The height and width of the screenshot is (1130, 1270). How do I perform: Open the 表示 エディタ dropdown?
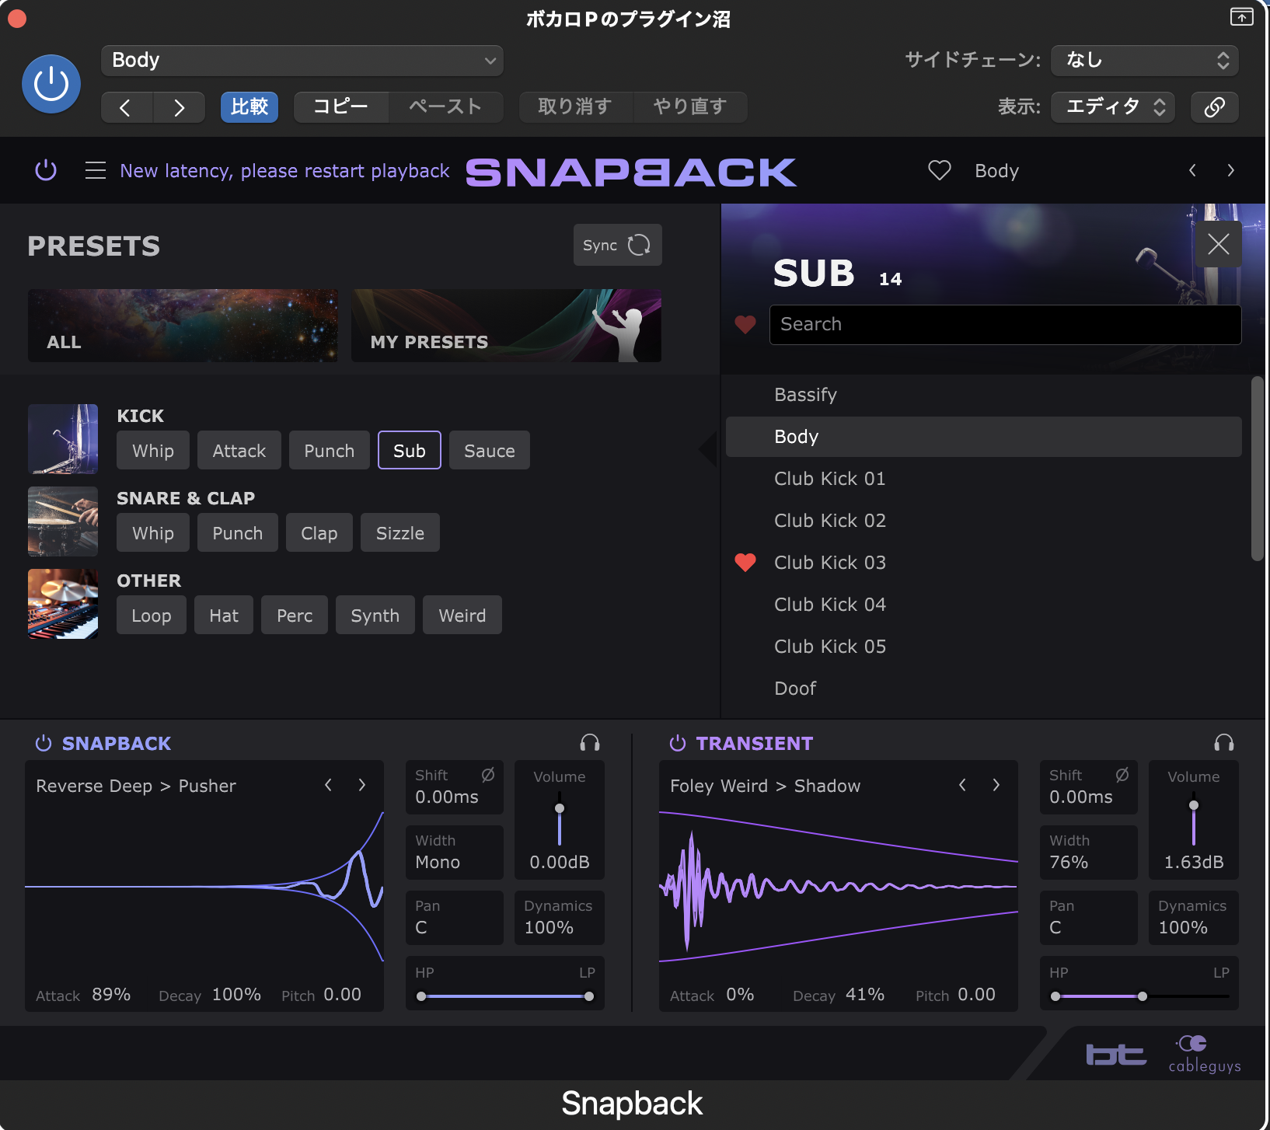click(x=1113, y=107)
